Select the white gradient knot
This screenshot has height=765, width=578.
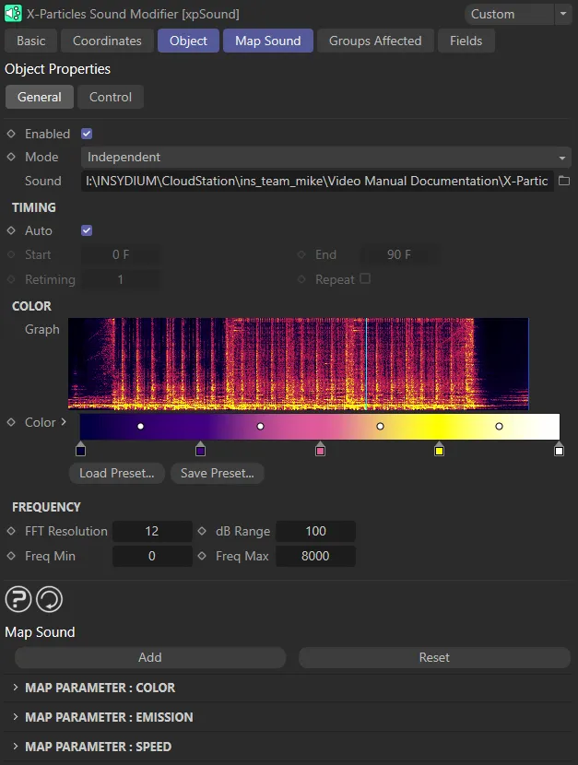pyautogui.click(x=559, y=449)
